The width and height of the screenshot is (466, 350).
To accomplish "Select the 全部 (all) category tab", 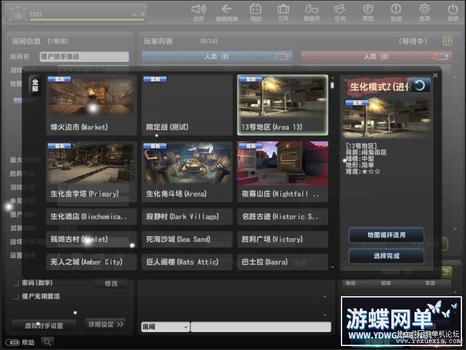I will pos(35,85).
